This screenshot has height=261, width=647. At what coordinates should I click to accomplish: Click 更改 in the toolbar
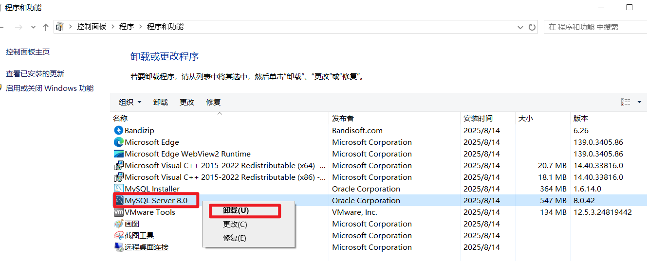[187, 102]
